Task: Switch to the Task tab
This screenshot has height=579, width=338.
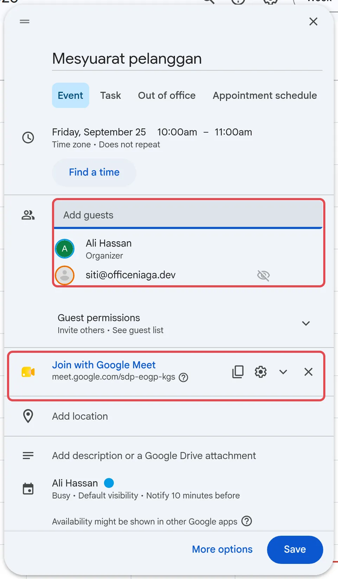Action: point(110,95)
